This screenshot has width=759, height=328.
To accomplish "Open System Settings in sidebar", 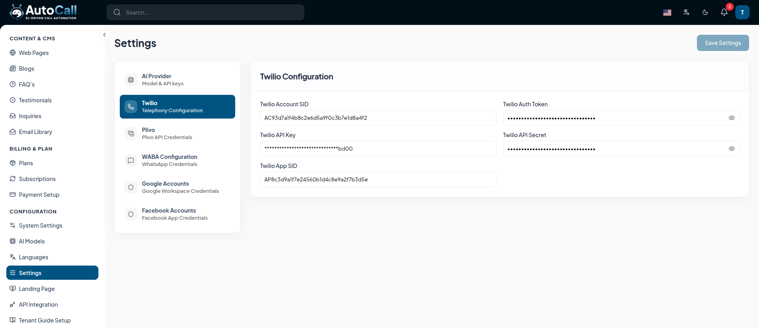I will click(52, 225).
